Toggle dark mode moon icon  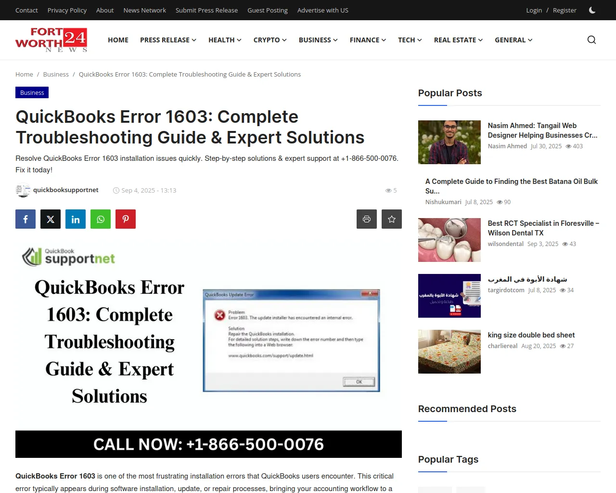point(592,10)
